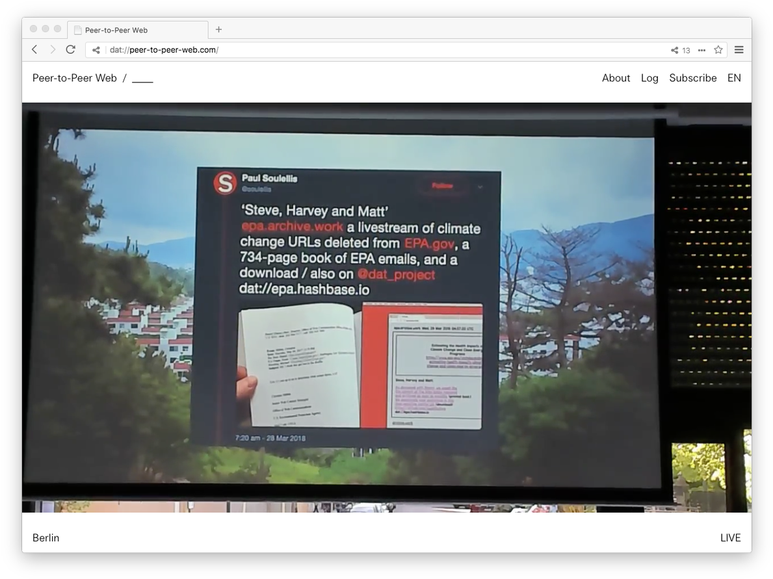
Task: Click the share icon left of the dat URL
Action: click(x=96, y=50)
